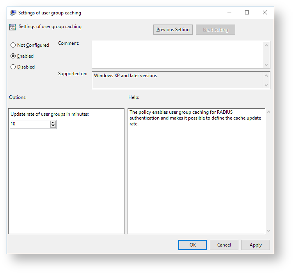Choose the Enabled radio button
The height and width of the screenshot is (273, 293).
pyautogui.click(x=13, y=56)
